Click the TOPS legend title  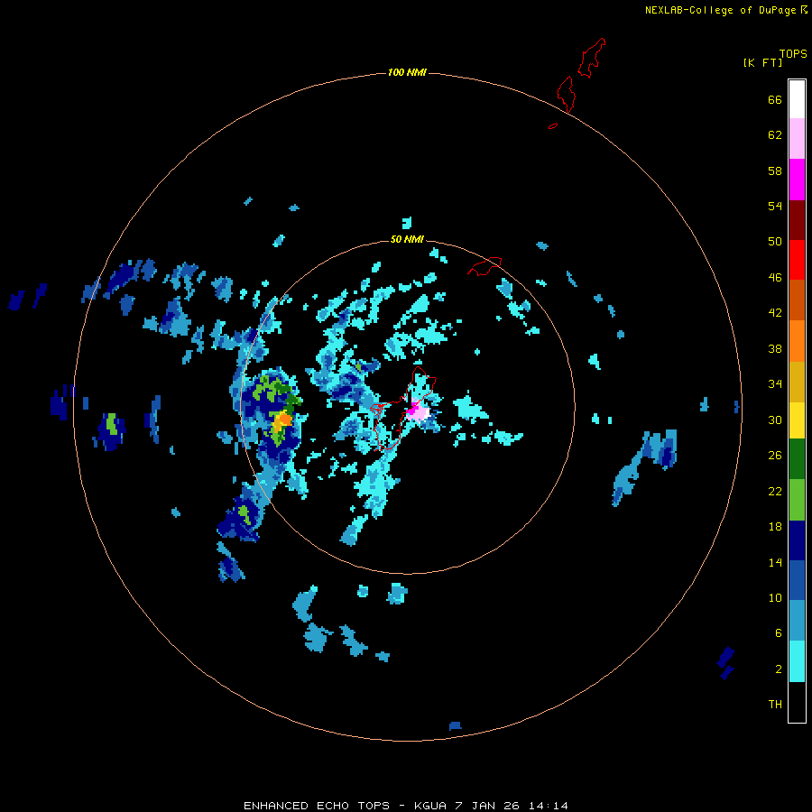point(793,54)
